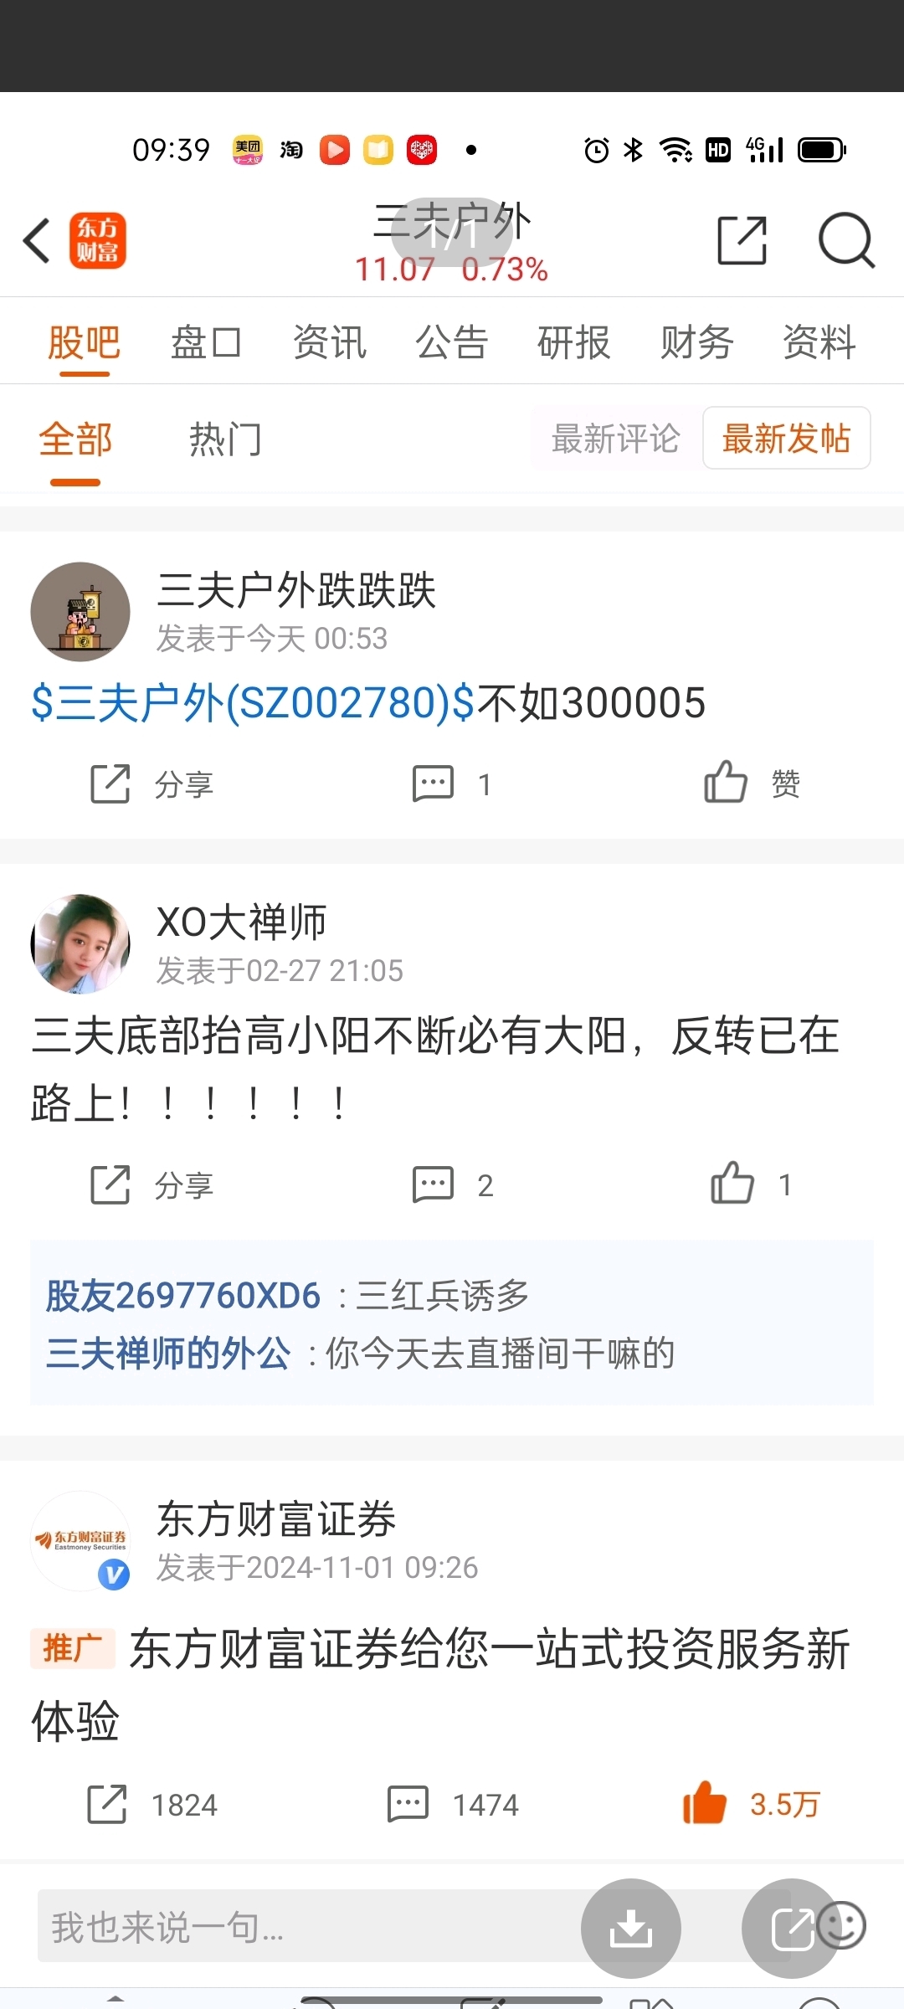Tap the floating download button
Viewport: 904px width, 2009px height.
click(x=631, y=1928)
